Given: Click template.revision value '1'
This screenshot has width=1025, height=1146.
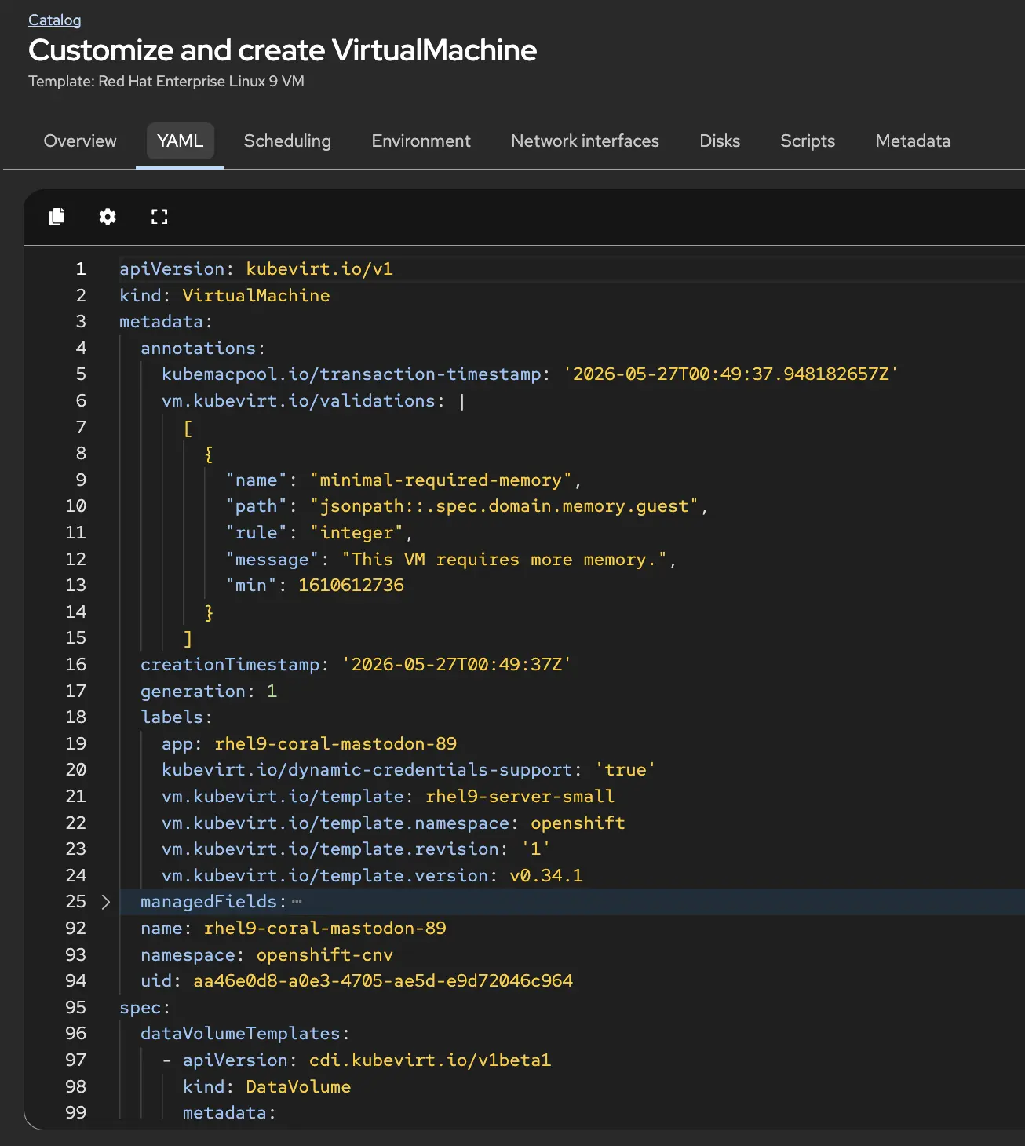Looking at the screenshot, I should tap(535, 849).
